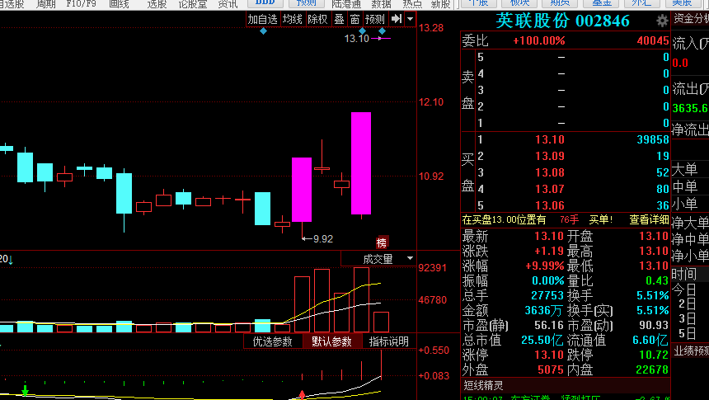Toggle the 均线 moving average display
This screenshot has height=400, width=709.
[292, 19]
